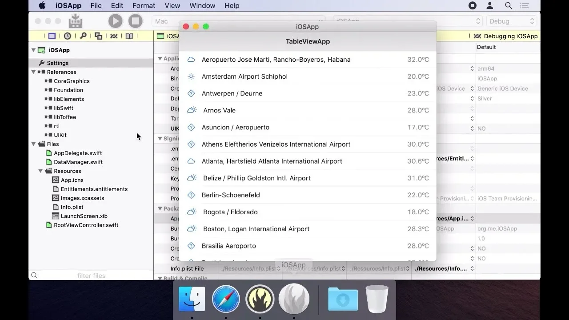Image resolution: width=569 pixels, height=320 pixels.
Task: Select the rtl reference
Action: point(56,126)
